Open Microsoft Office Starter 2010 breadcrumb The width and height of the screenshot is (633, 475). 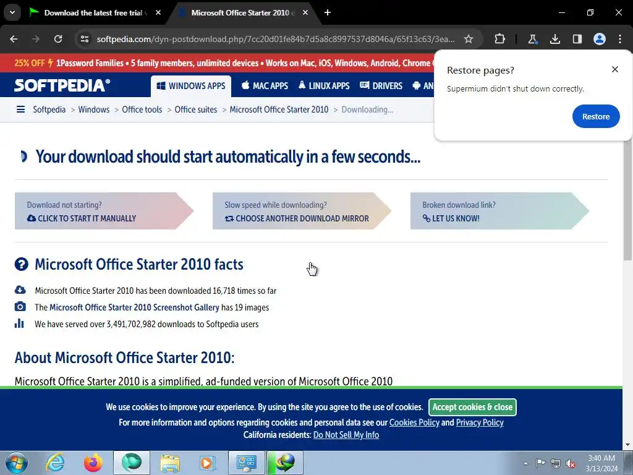click(x=279, y=109)
